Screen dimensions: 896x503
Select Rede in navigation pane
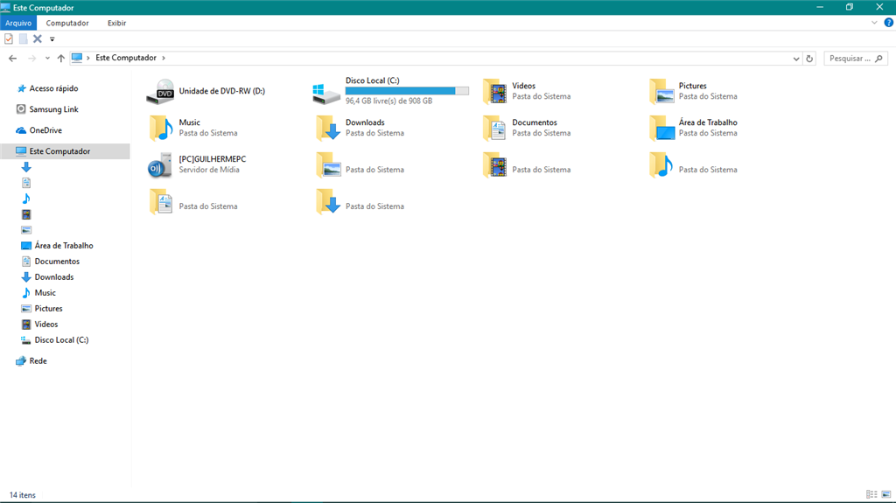[38, 360]
